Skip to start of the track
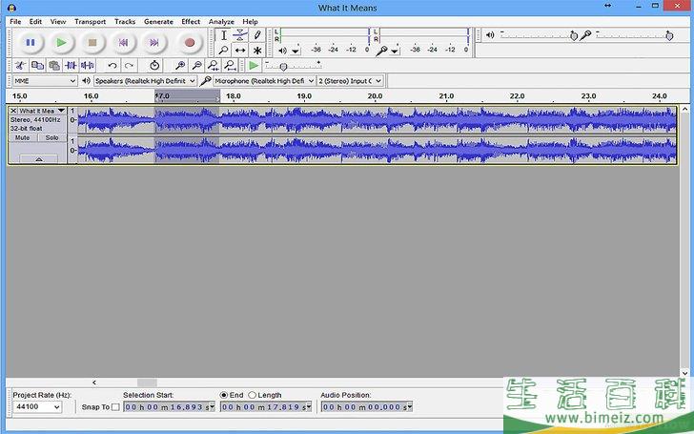694x434 pixels. 124,43
